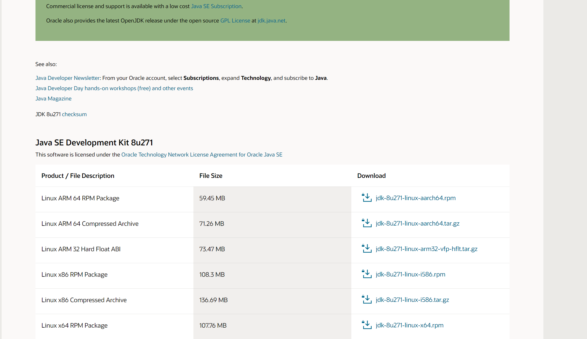Viewport: 587px width, 339px height.
Task: Open Java Developer Newsletter link
Action: click(x=67, y=78)
